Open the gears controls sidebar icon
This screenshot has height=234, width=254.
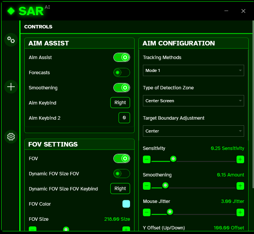[x=11, y=40]
